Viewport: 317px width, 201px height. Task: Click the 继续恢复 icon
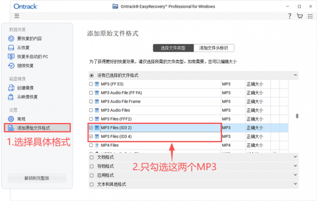[11, 66]
